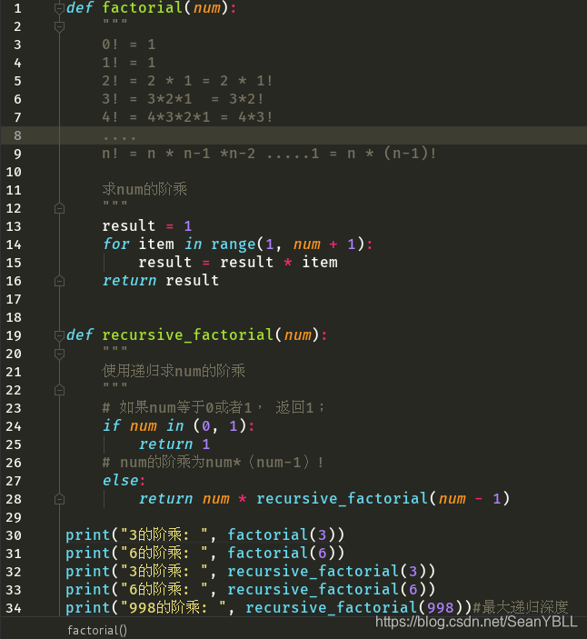Collapse recursive_factorial fold marker on line 19
The width and height of the screenshot is (587, 639).
pyautogui.click(x=59, y=335)
